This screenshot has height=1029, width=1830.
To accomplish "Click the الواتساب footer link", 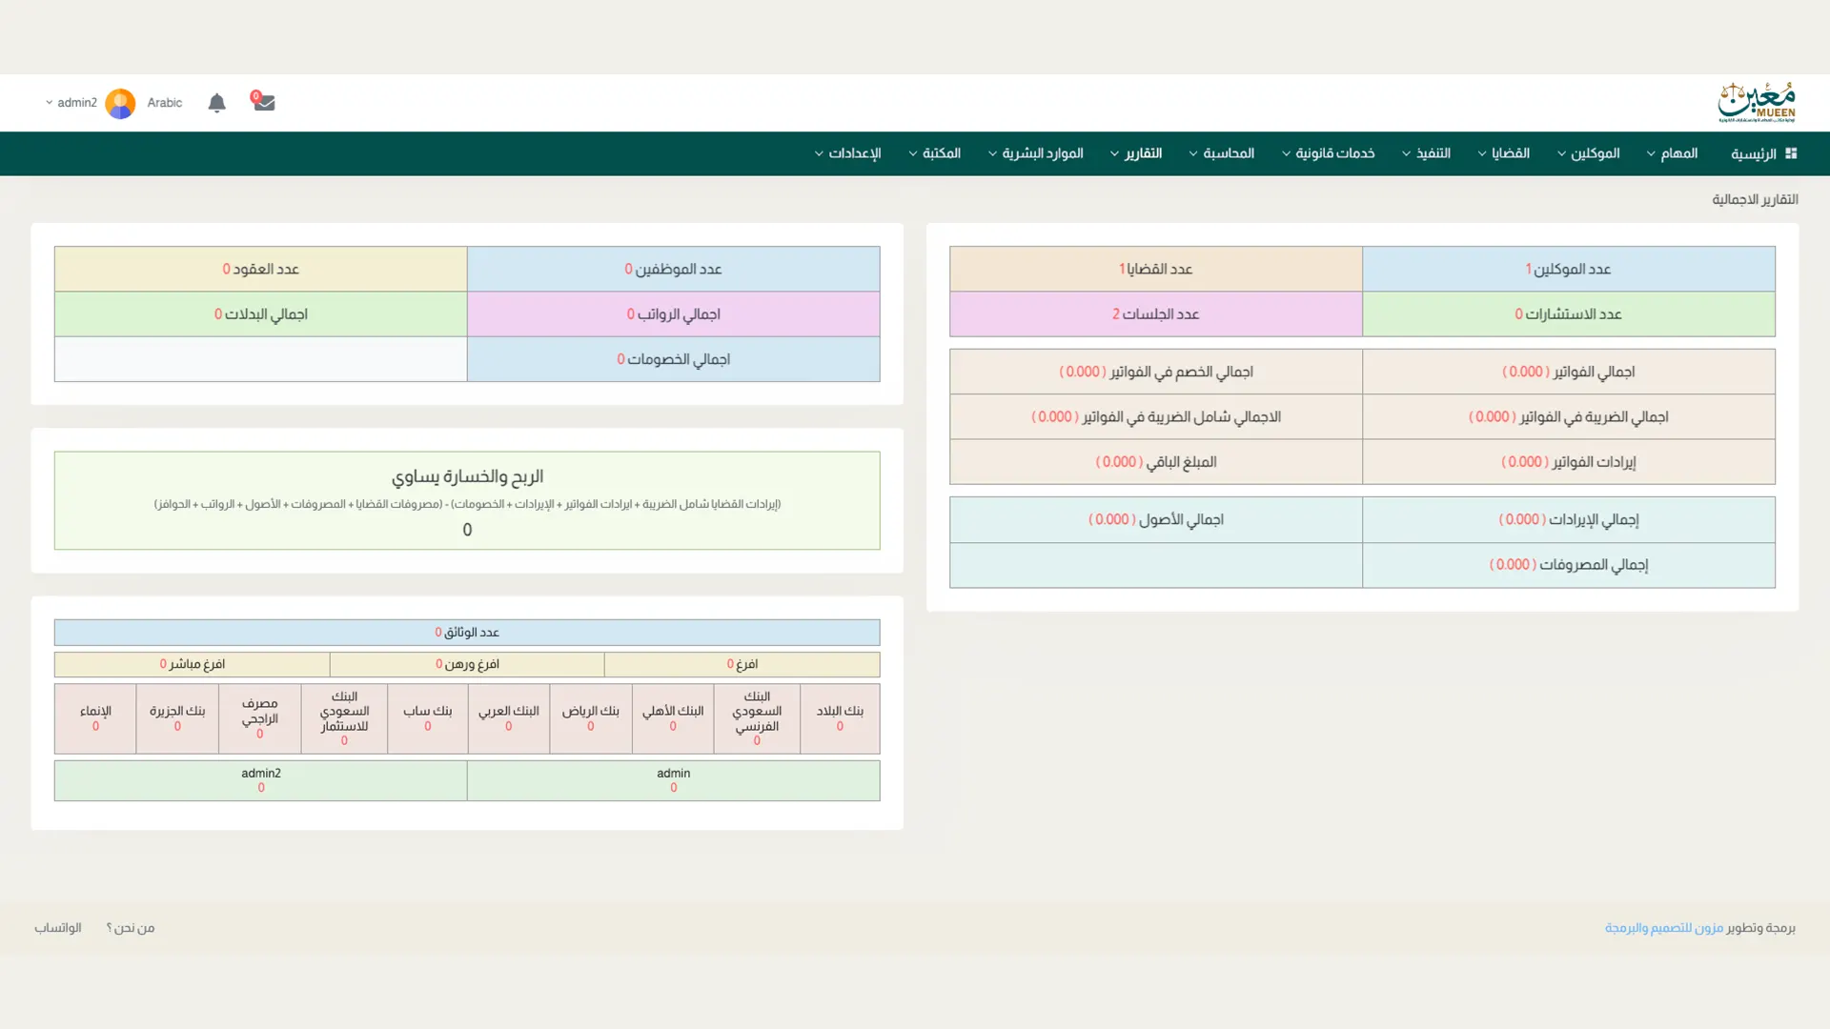I will (58, 927).
